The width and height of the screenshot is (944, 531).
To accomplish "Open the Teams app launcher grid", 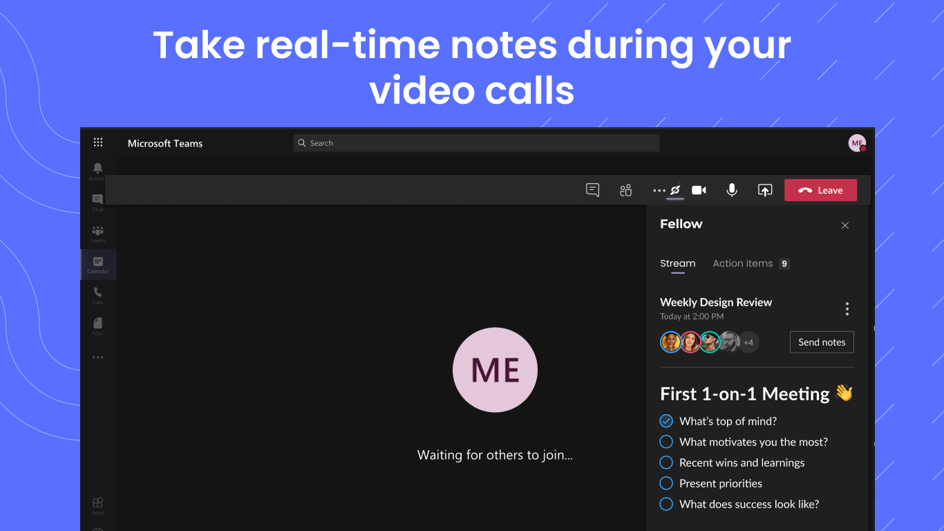I will 98,142.
